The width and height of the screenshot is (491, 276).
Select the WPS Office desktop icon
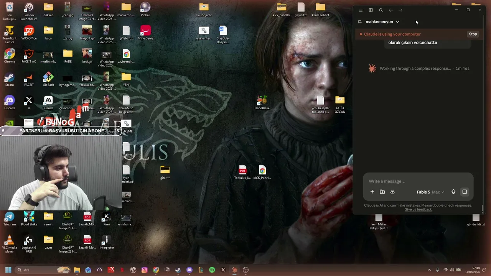point(29,33)
